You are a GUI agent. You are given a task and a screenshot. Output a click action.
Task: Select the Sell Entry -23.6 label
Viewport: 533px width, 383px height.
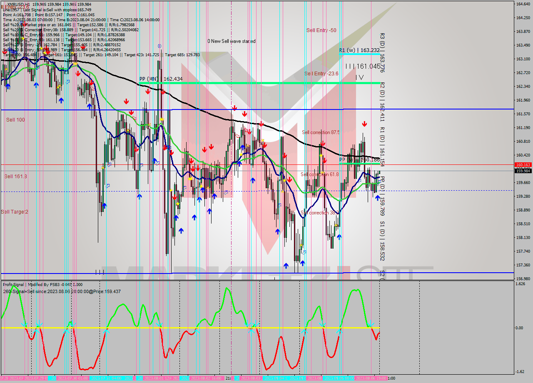point(321,74)
